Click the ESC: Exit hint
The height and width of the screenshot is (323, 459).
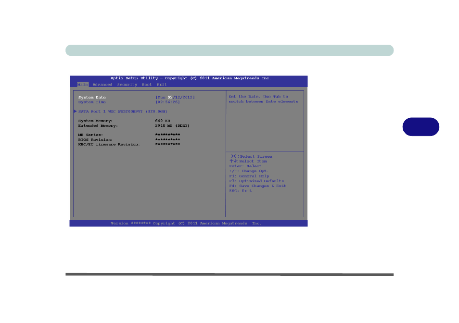pyautogui.click(x=241, y=191)
